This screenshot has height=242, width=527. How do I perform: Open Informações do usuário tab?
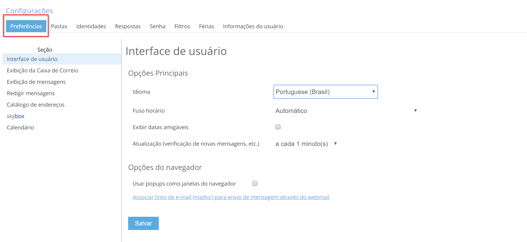click(253, 26)
